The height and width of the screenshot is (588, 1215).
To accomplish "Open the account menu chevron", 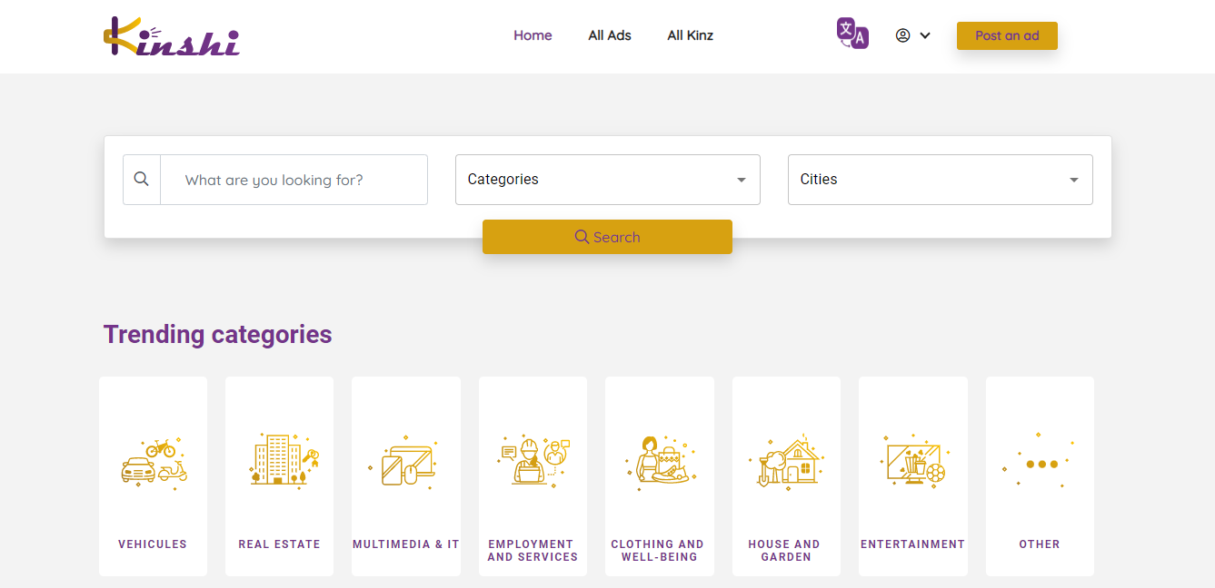I will pos(925,36).
